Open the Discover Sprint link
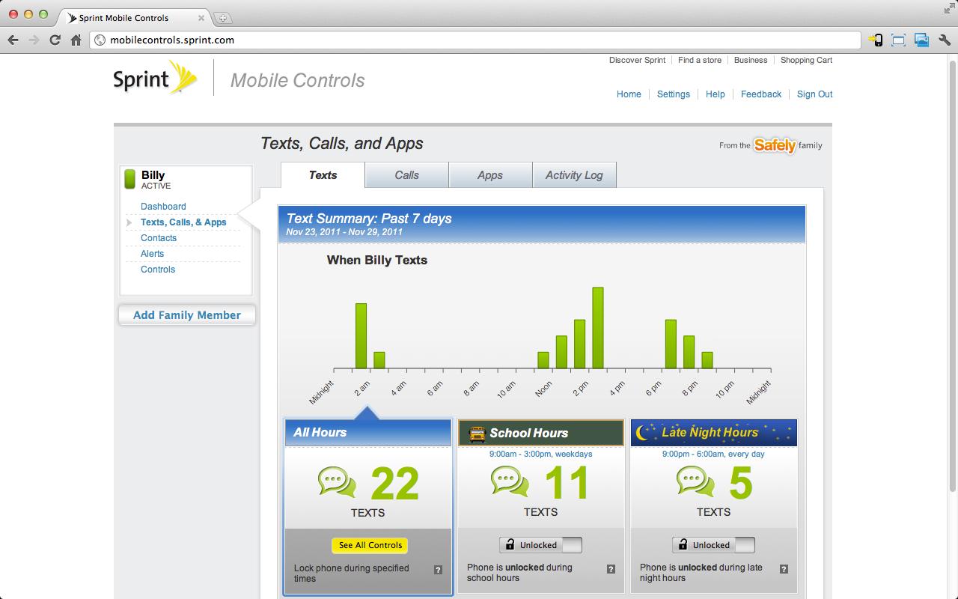The image size is (958, 599). point(637,60)
